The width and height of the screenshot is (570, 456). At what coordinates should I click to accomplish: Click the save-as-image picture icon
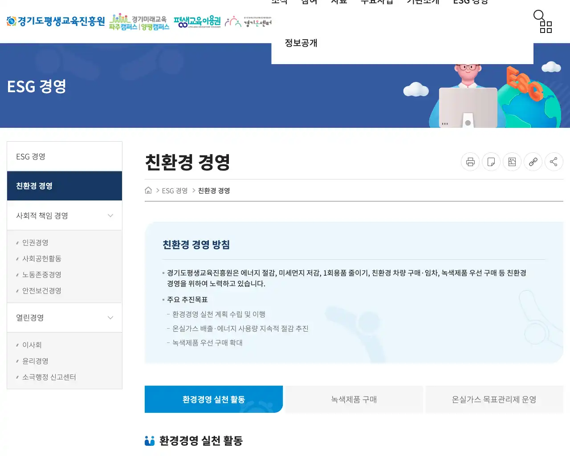pos(512,162)
